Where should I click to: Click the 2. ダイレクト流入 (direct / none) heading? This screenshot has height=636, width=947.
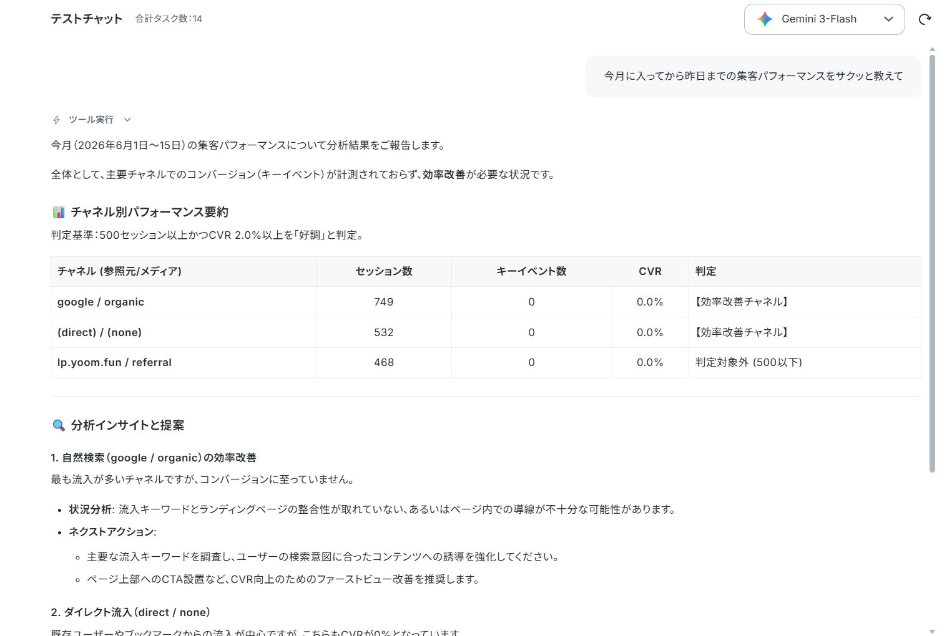click(x=130, y=612)
